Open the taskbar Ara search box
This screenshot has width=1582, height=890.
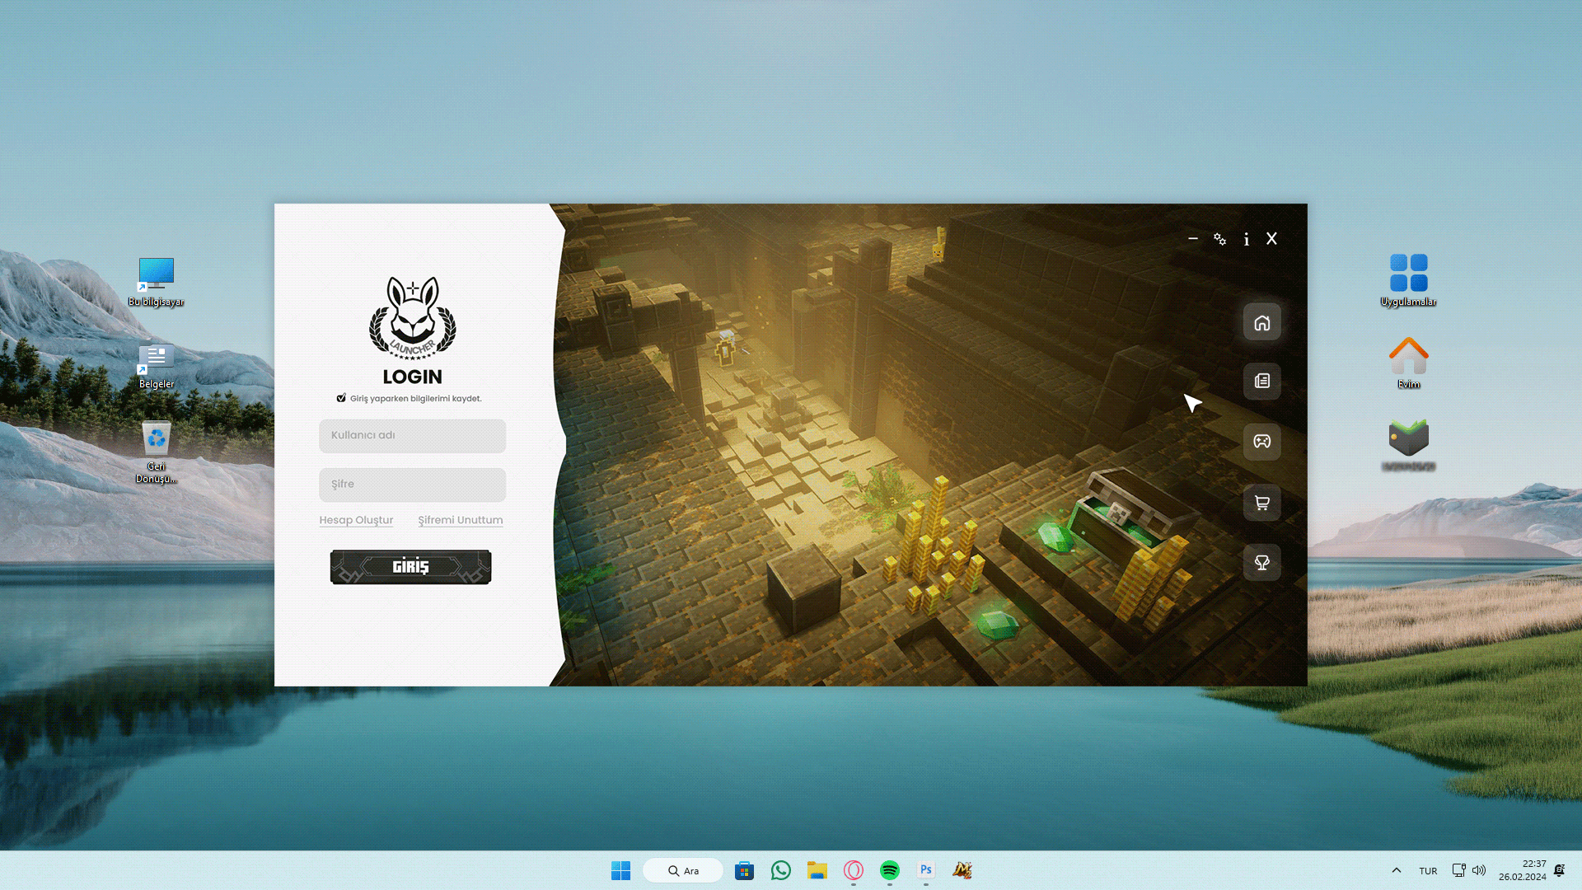click(x=683, y=870)
